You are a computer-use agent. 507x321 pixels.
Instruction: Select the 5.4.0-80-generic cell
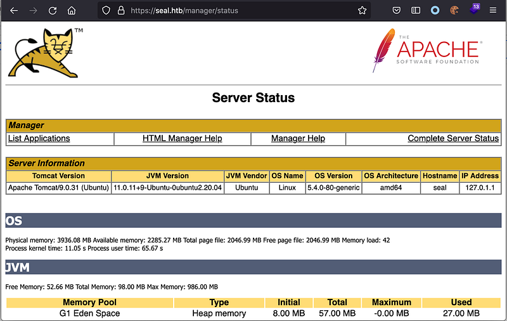coord(333,188)
